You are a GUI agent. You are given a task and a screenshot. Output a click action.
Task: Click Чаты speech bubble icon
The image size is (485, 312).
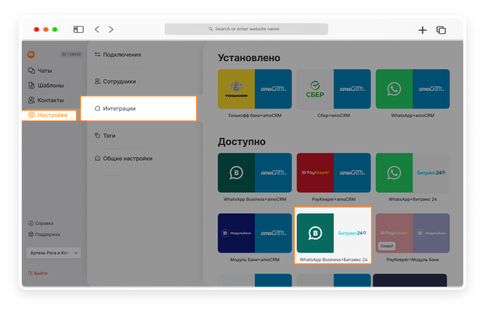[32, 71]
